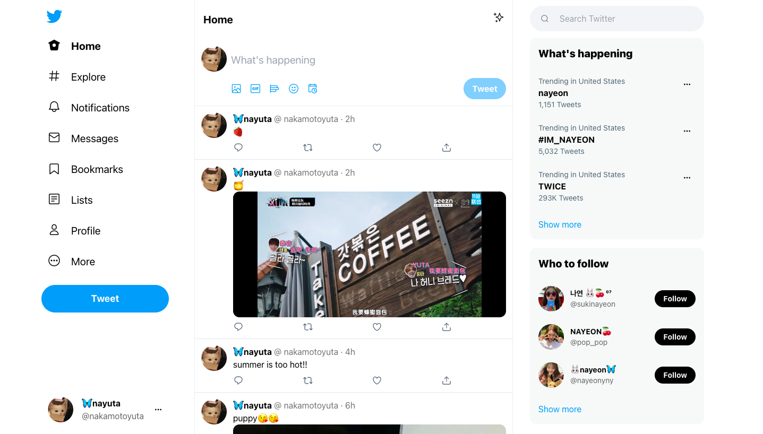Open Bookmarks in the sidebar

tap(85, 169)
